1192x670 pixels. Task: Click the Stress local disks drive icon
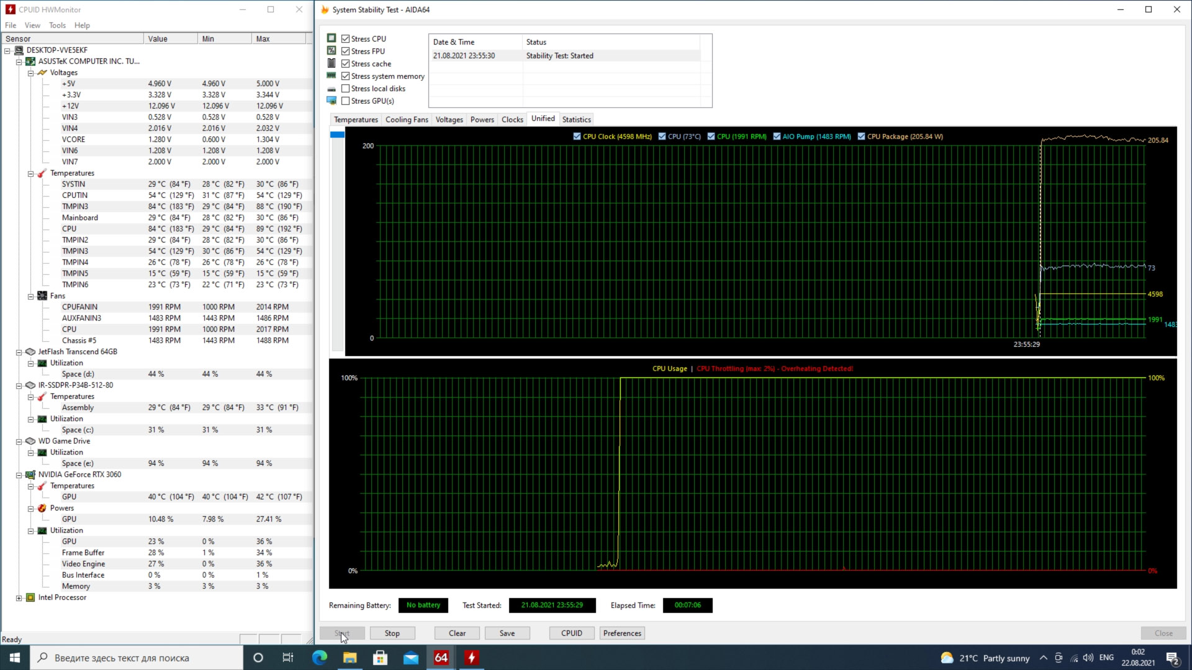[x=332, y=89]
